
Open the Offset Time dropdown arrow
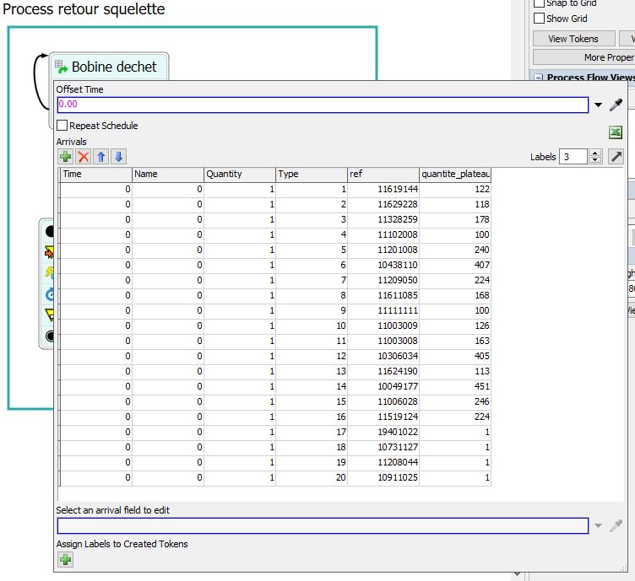(x=599, y=105)
